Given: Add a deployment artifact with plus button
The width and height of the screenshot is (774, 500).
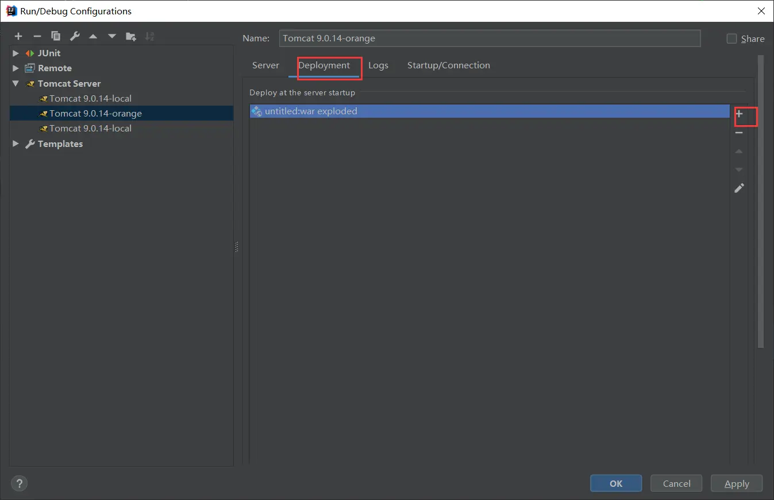Looking at the screenshot, I should tap(740, 114).
